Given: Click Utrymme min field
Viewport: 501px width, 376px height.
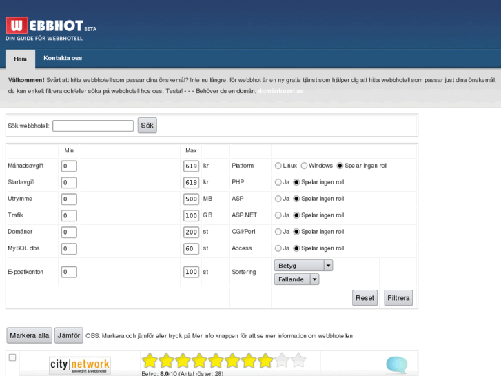Looking at the screenshot, I should pos(69,199).
